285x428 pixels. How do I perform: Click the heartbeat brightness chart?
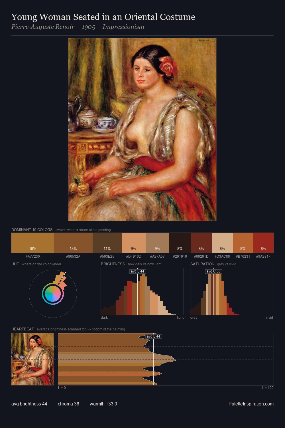(166, 359)
